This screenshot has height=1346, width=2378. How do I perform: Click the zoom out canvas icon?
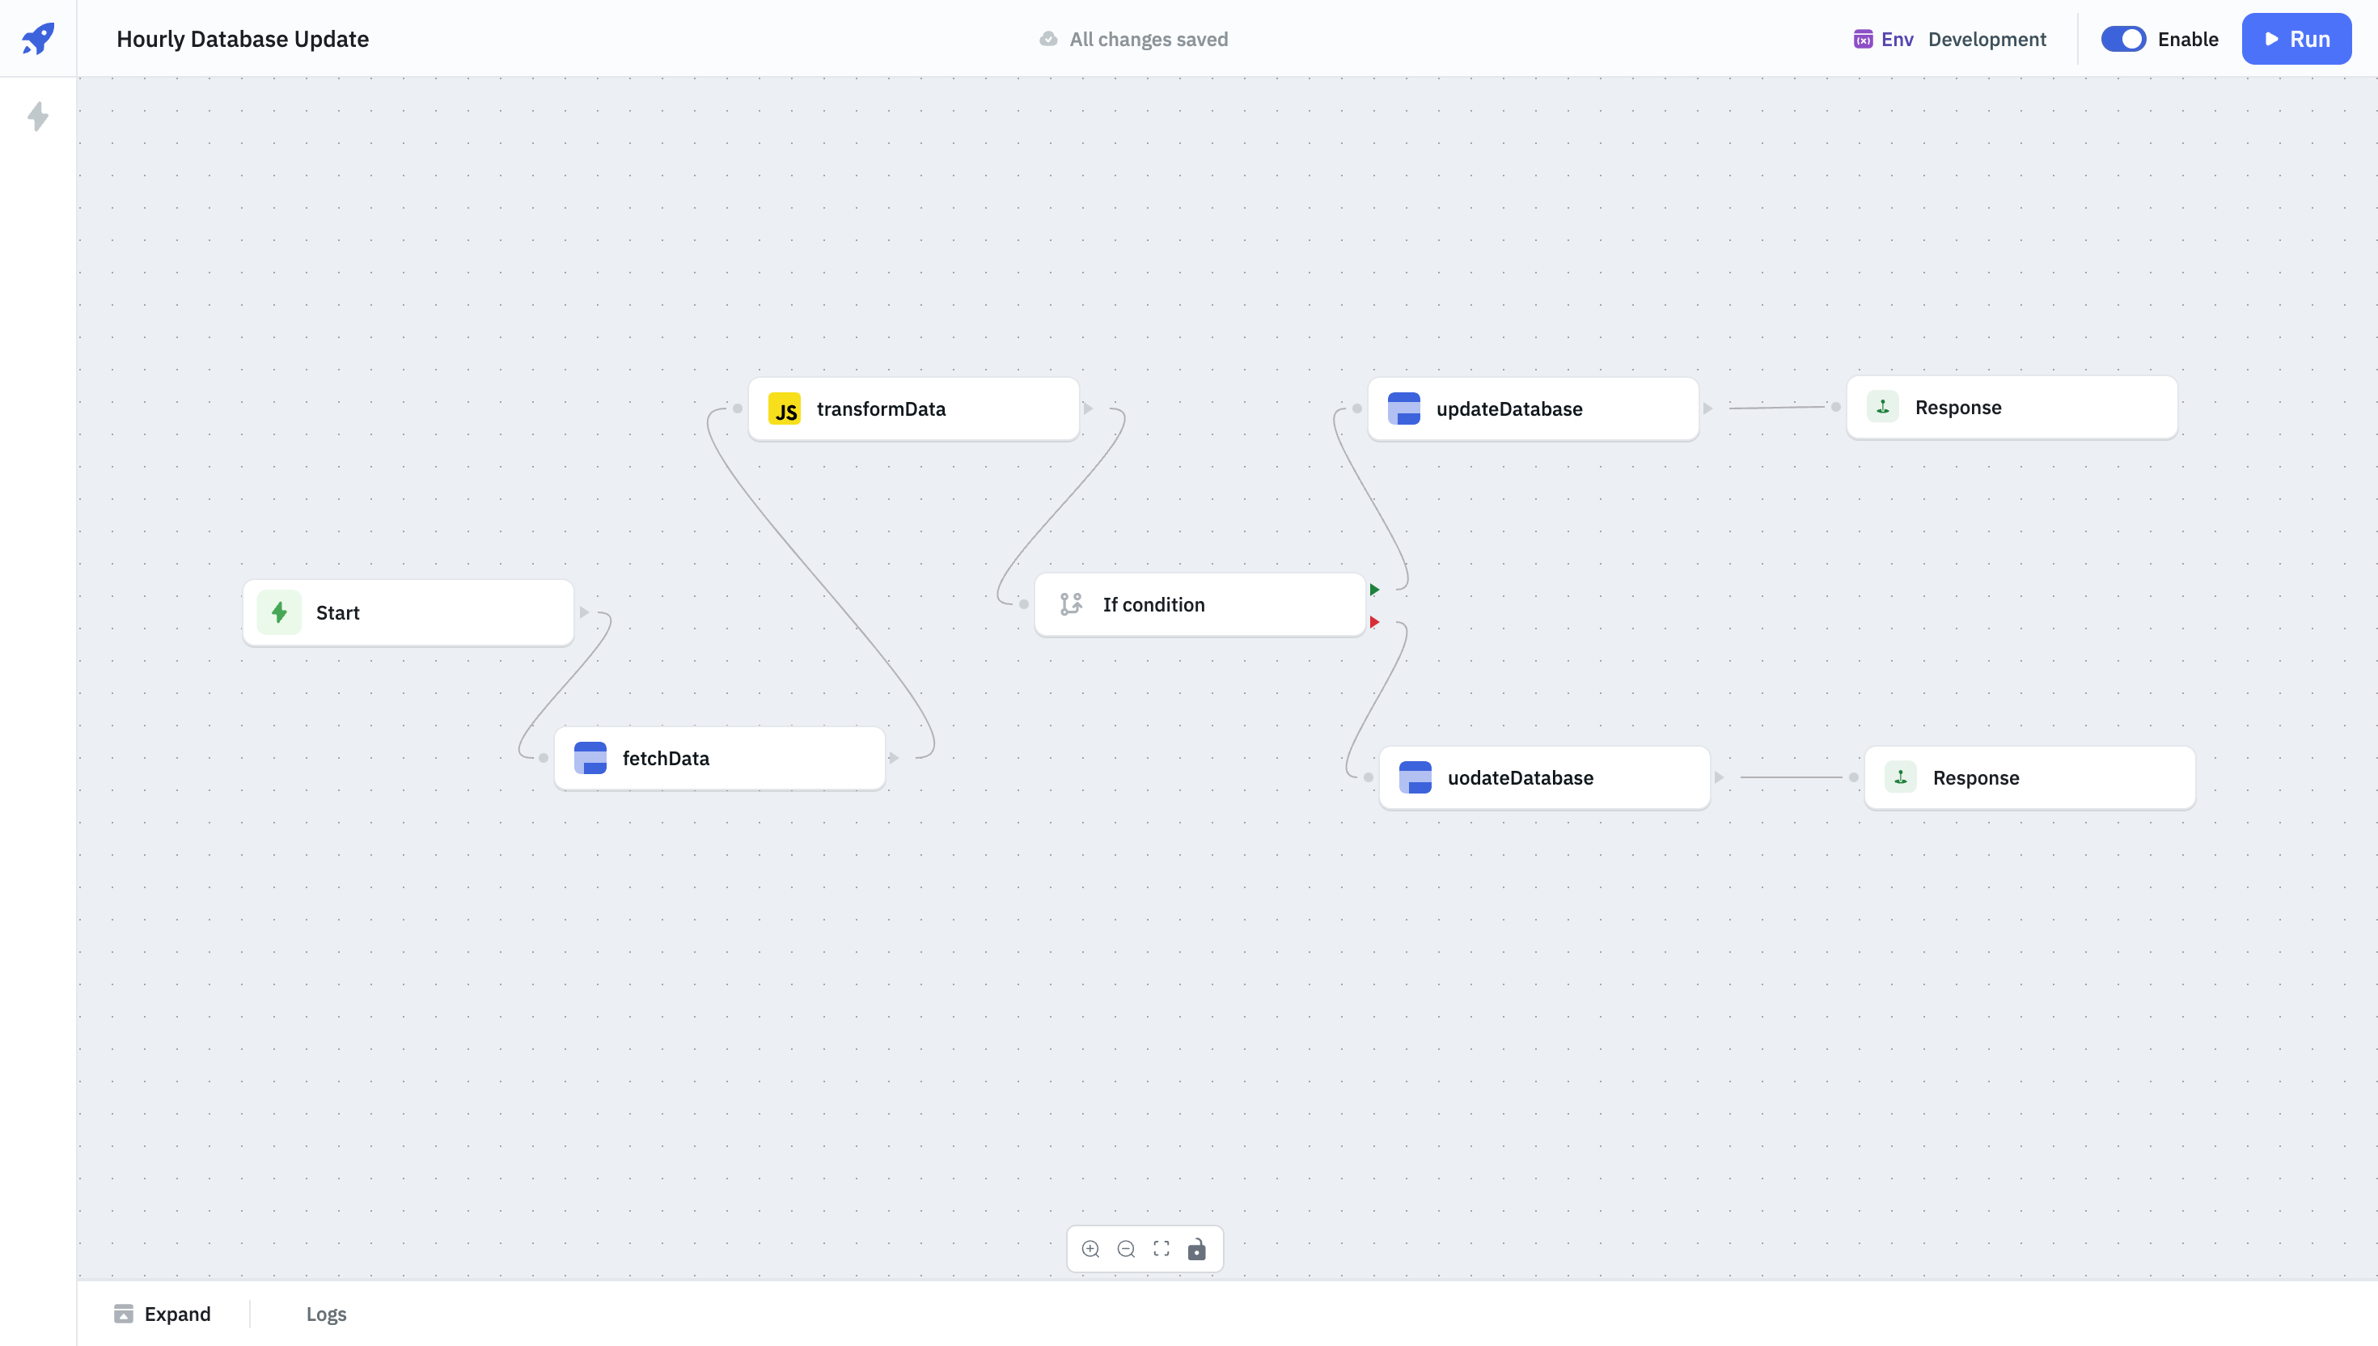pyautogui.click(x=1126, y=1249)
